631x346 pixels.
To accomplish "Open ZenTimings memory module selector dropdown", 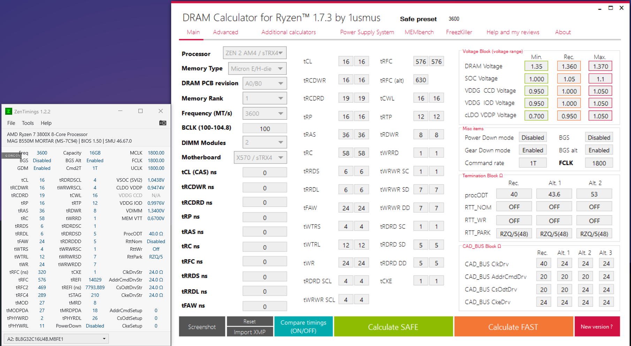I will pos(56,339).
